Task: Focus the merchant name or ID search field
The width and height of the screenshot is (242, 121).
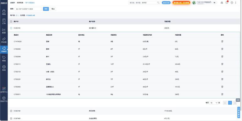Action: click(x=28, y=9)
